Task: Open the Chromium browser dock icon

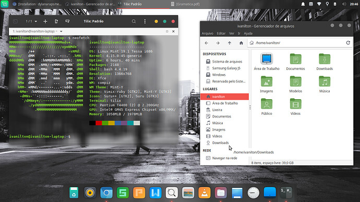Action: (106, 193)
